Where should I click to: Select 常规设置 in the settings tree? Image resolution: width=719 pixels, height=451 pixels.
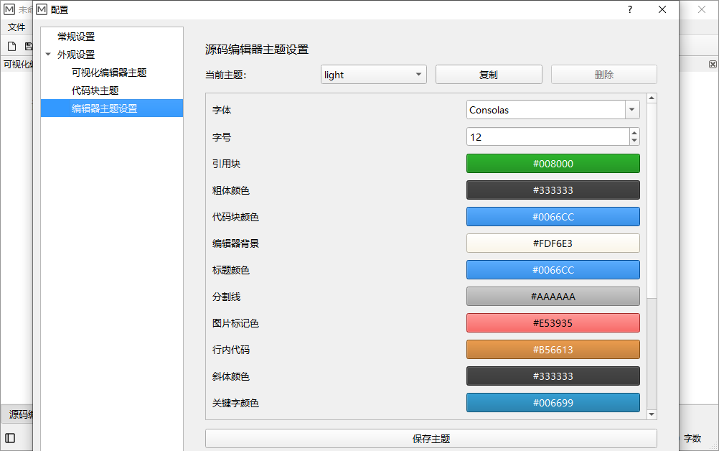point(76,37)
